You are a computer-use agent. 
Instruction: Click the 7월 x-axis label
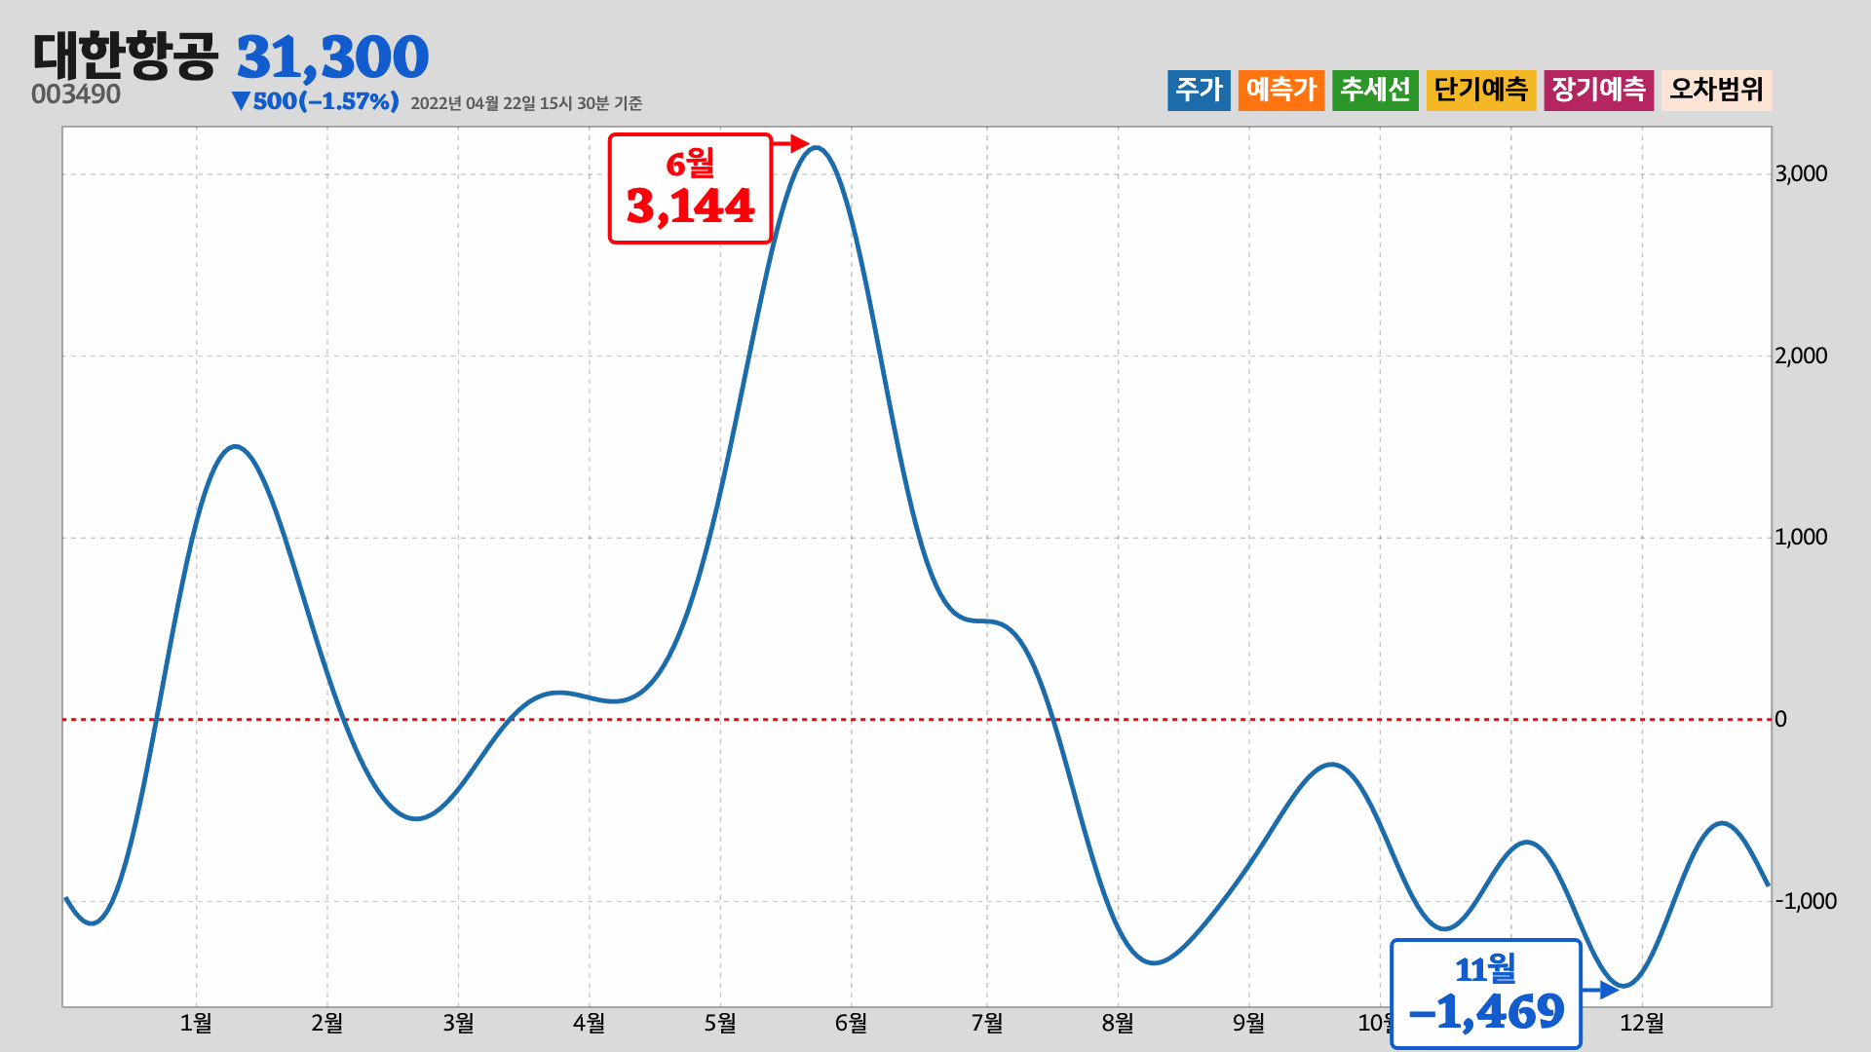pos(987,1023)
